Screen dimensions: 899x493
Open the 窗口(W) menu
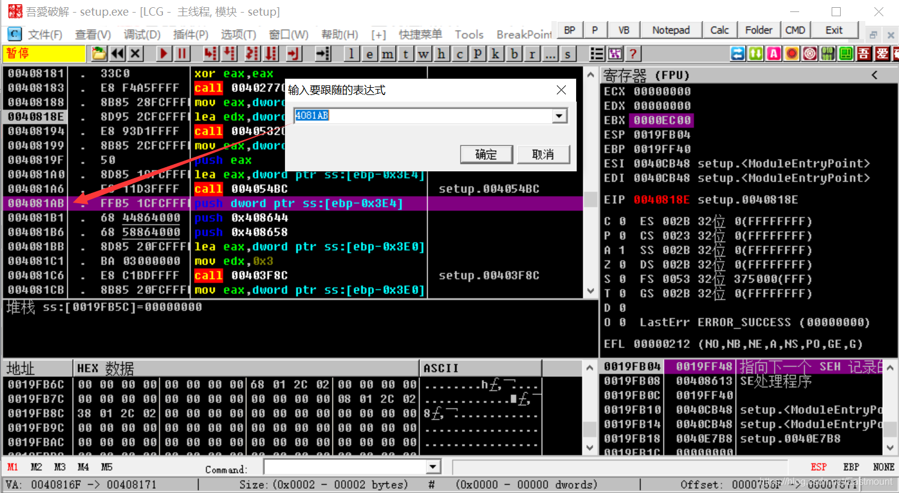[x=289, y=35]
